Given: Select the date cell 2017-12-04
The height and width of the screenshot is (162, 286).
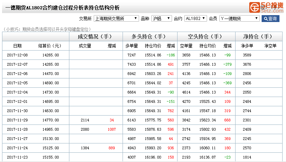Looking at the screenshot, I should 17,93.
